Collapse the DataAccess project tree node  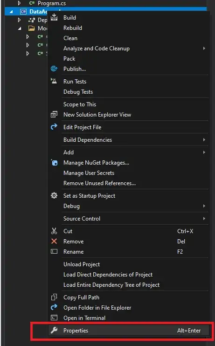[11, 12]
